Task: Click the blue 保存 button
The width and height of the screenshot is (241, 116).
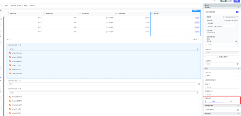Action: pyautogui.click(x=237, y=1)
